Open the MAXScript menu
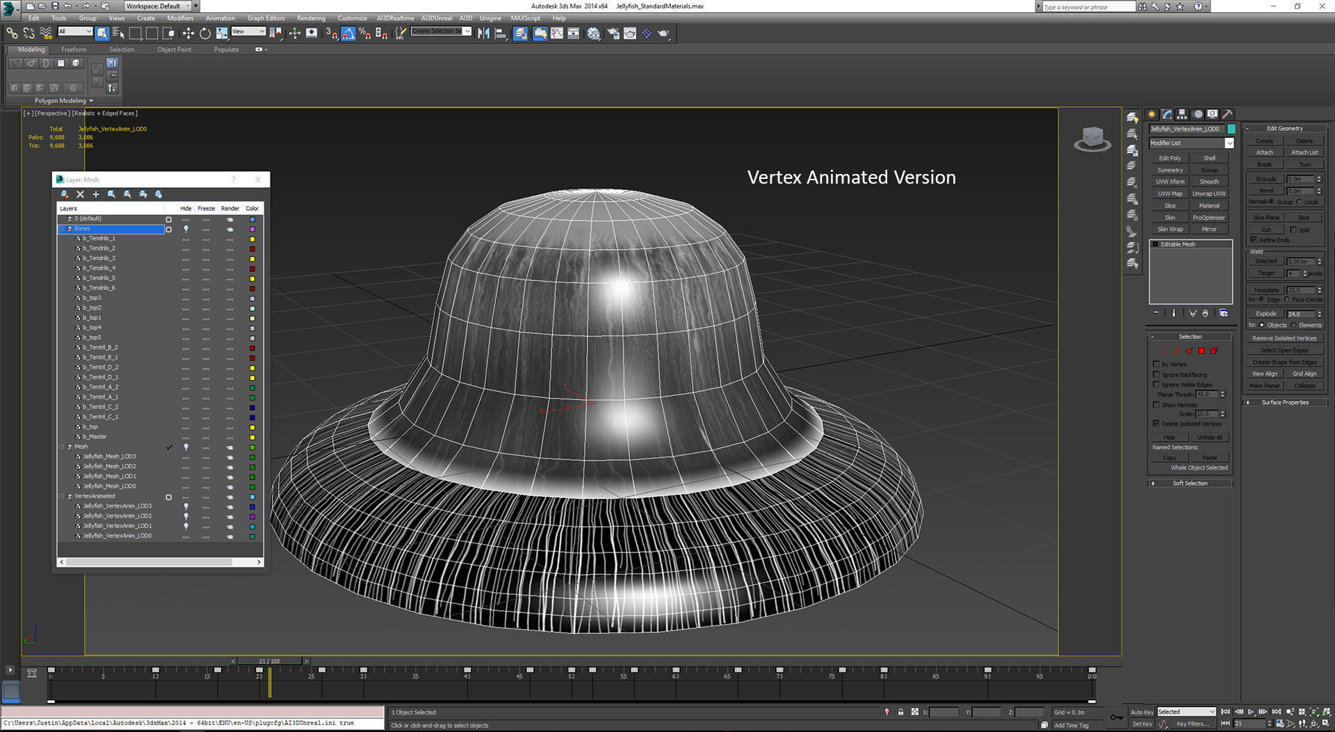 pos(525,18)
